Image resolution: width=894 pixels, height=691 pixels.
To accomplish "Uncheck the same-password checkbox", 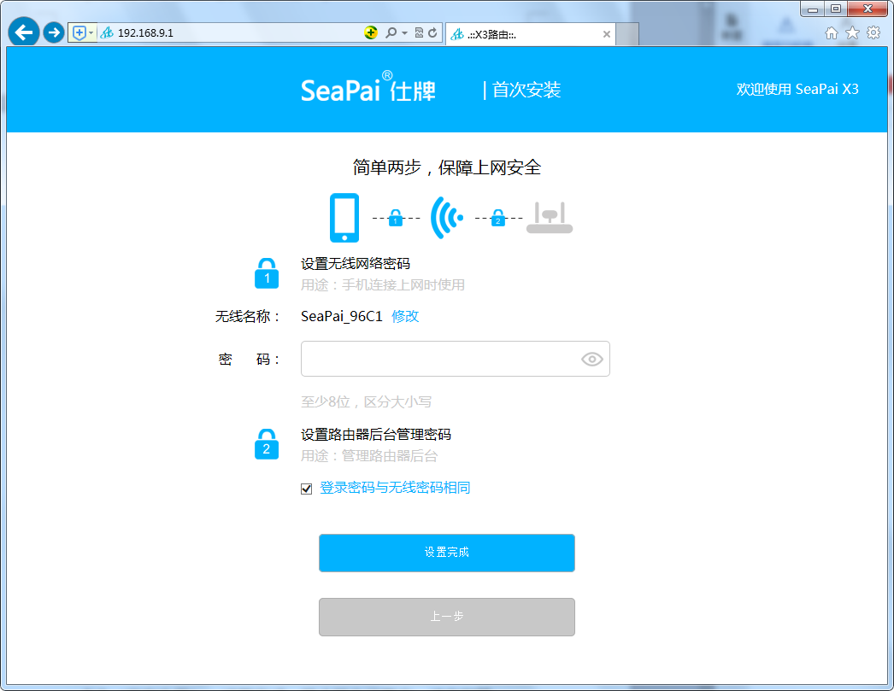I will (306, 489).
